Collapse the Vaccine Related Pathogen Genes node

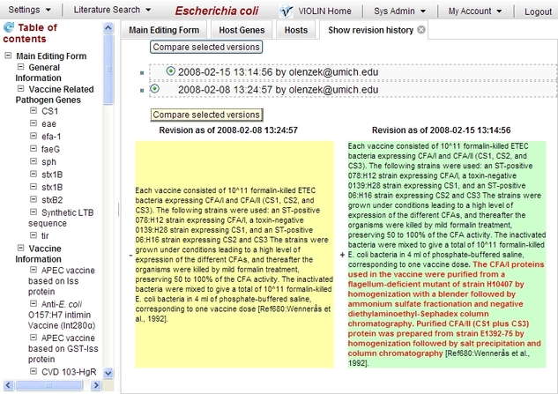coord(21,89)
